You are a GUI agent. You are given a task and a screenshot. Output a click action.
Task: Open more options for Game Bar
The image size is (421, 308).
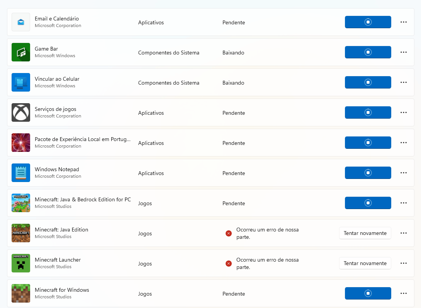pyautogui.click(x=404, y=52)
